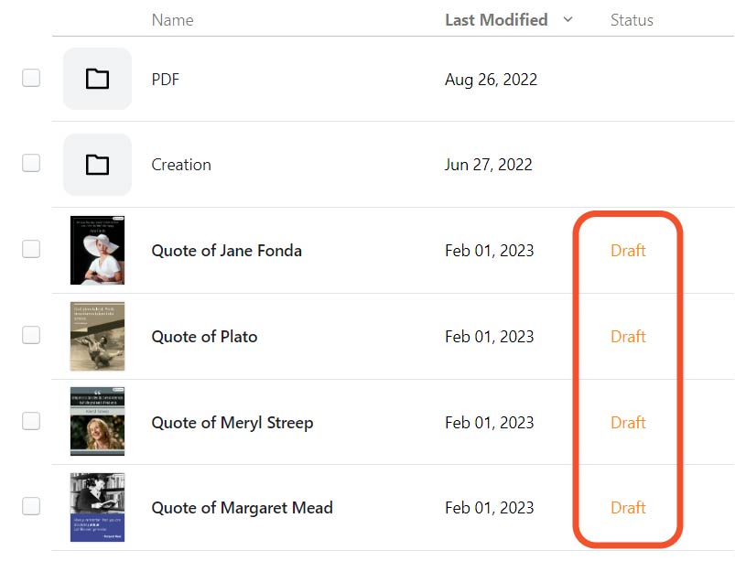This screenshot has height=561, width=735.
Task: Select the Quote of Jane Fonda checkbox
Action: click(31, 249)
